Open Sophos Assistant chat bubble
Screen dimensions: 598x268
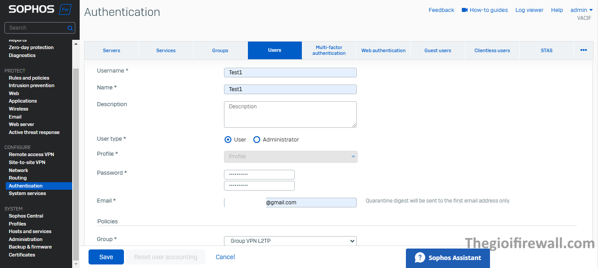pos(420,258)
